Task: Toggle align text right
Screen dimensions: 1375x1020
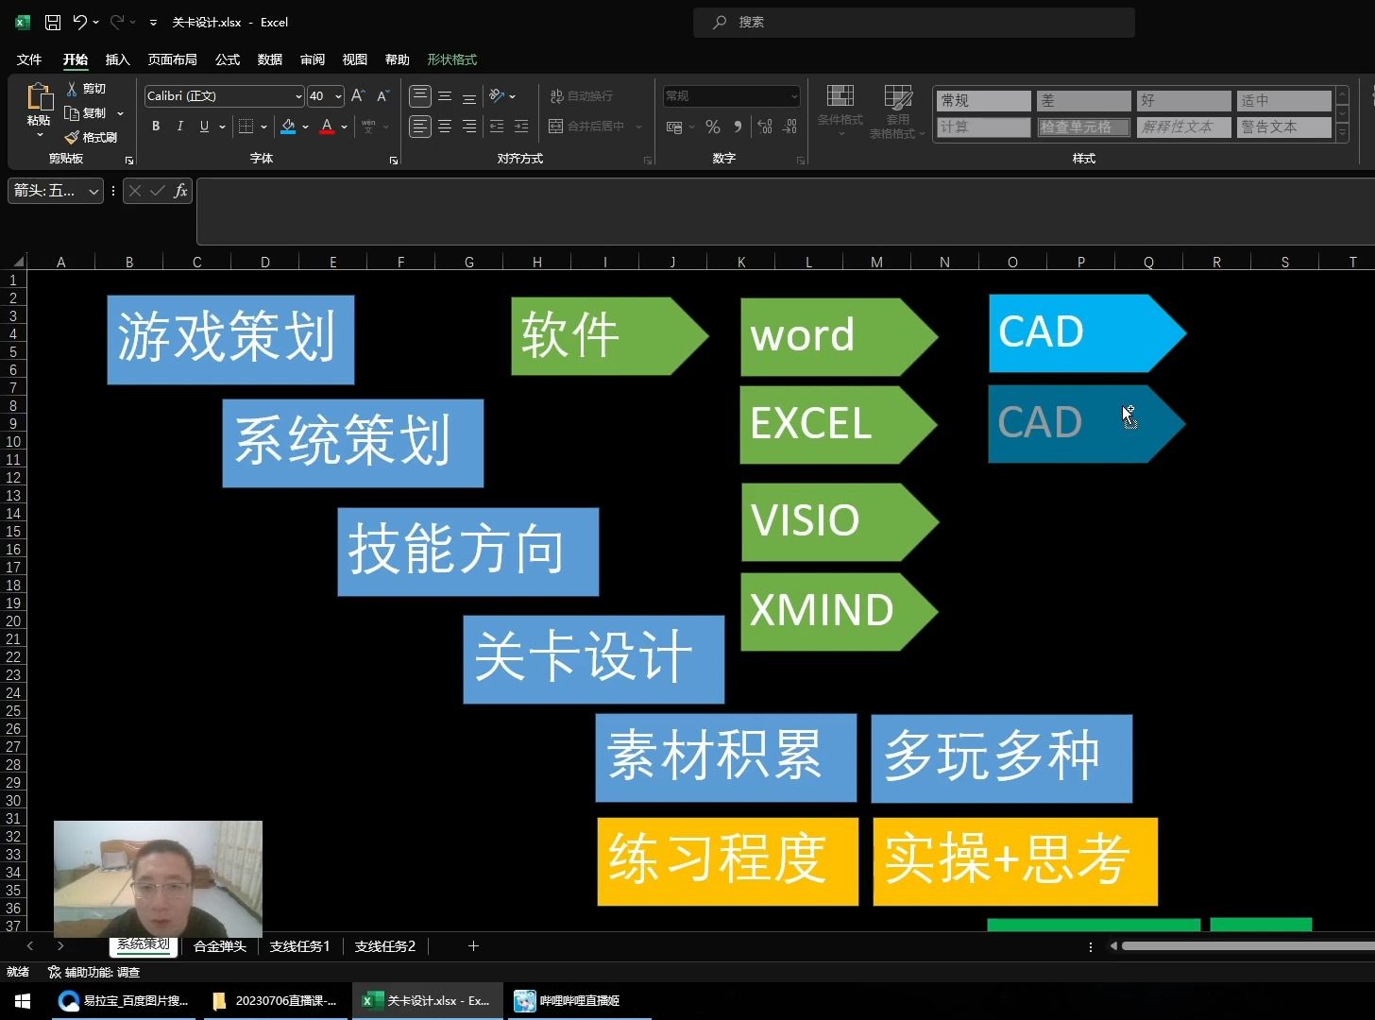Action: click(469, 127)
